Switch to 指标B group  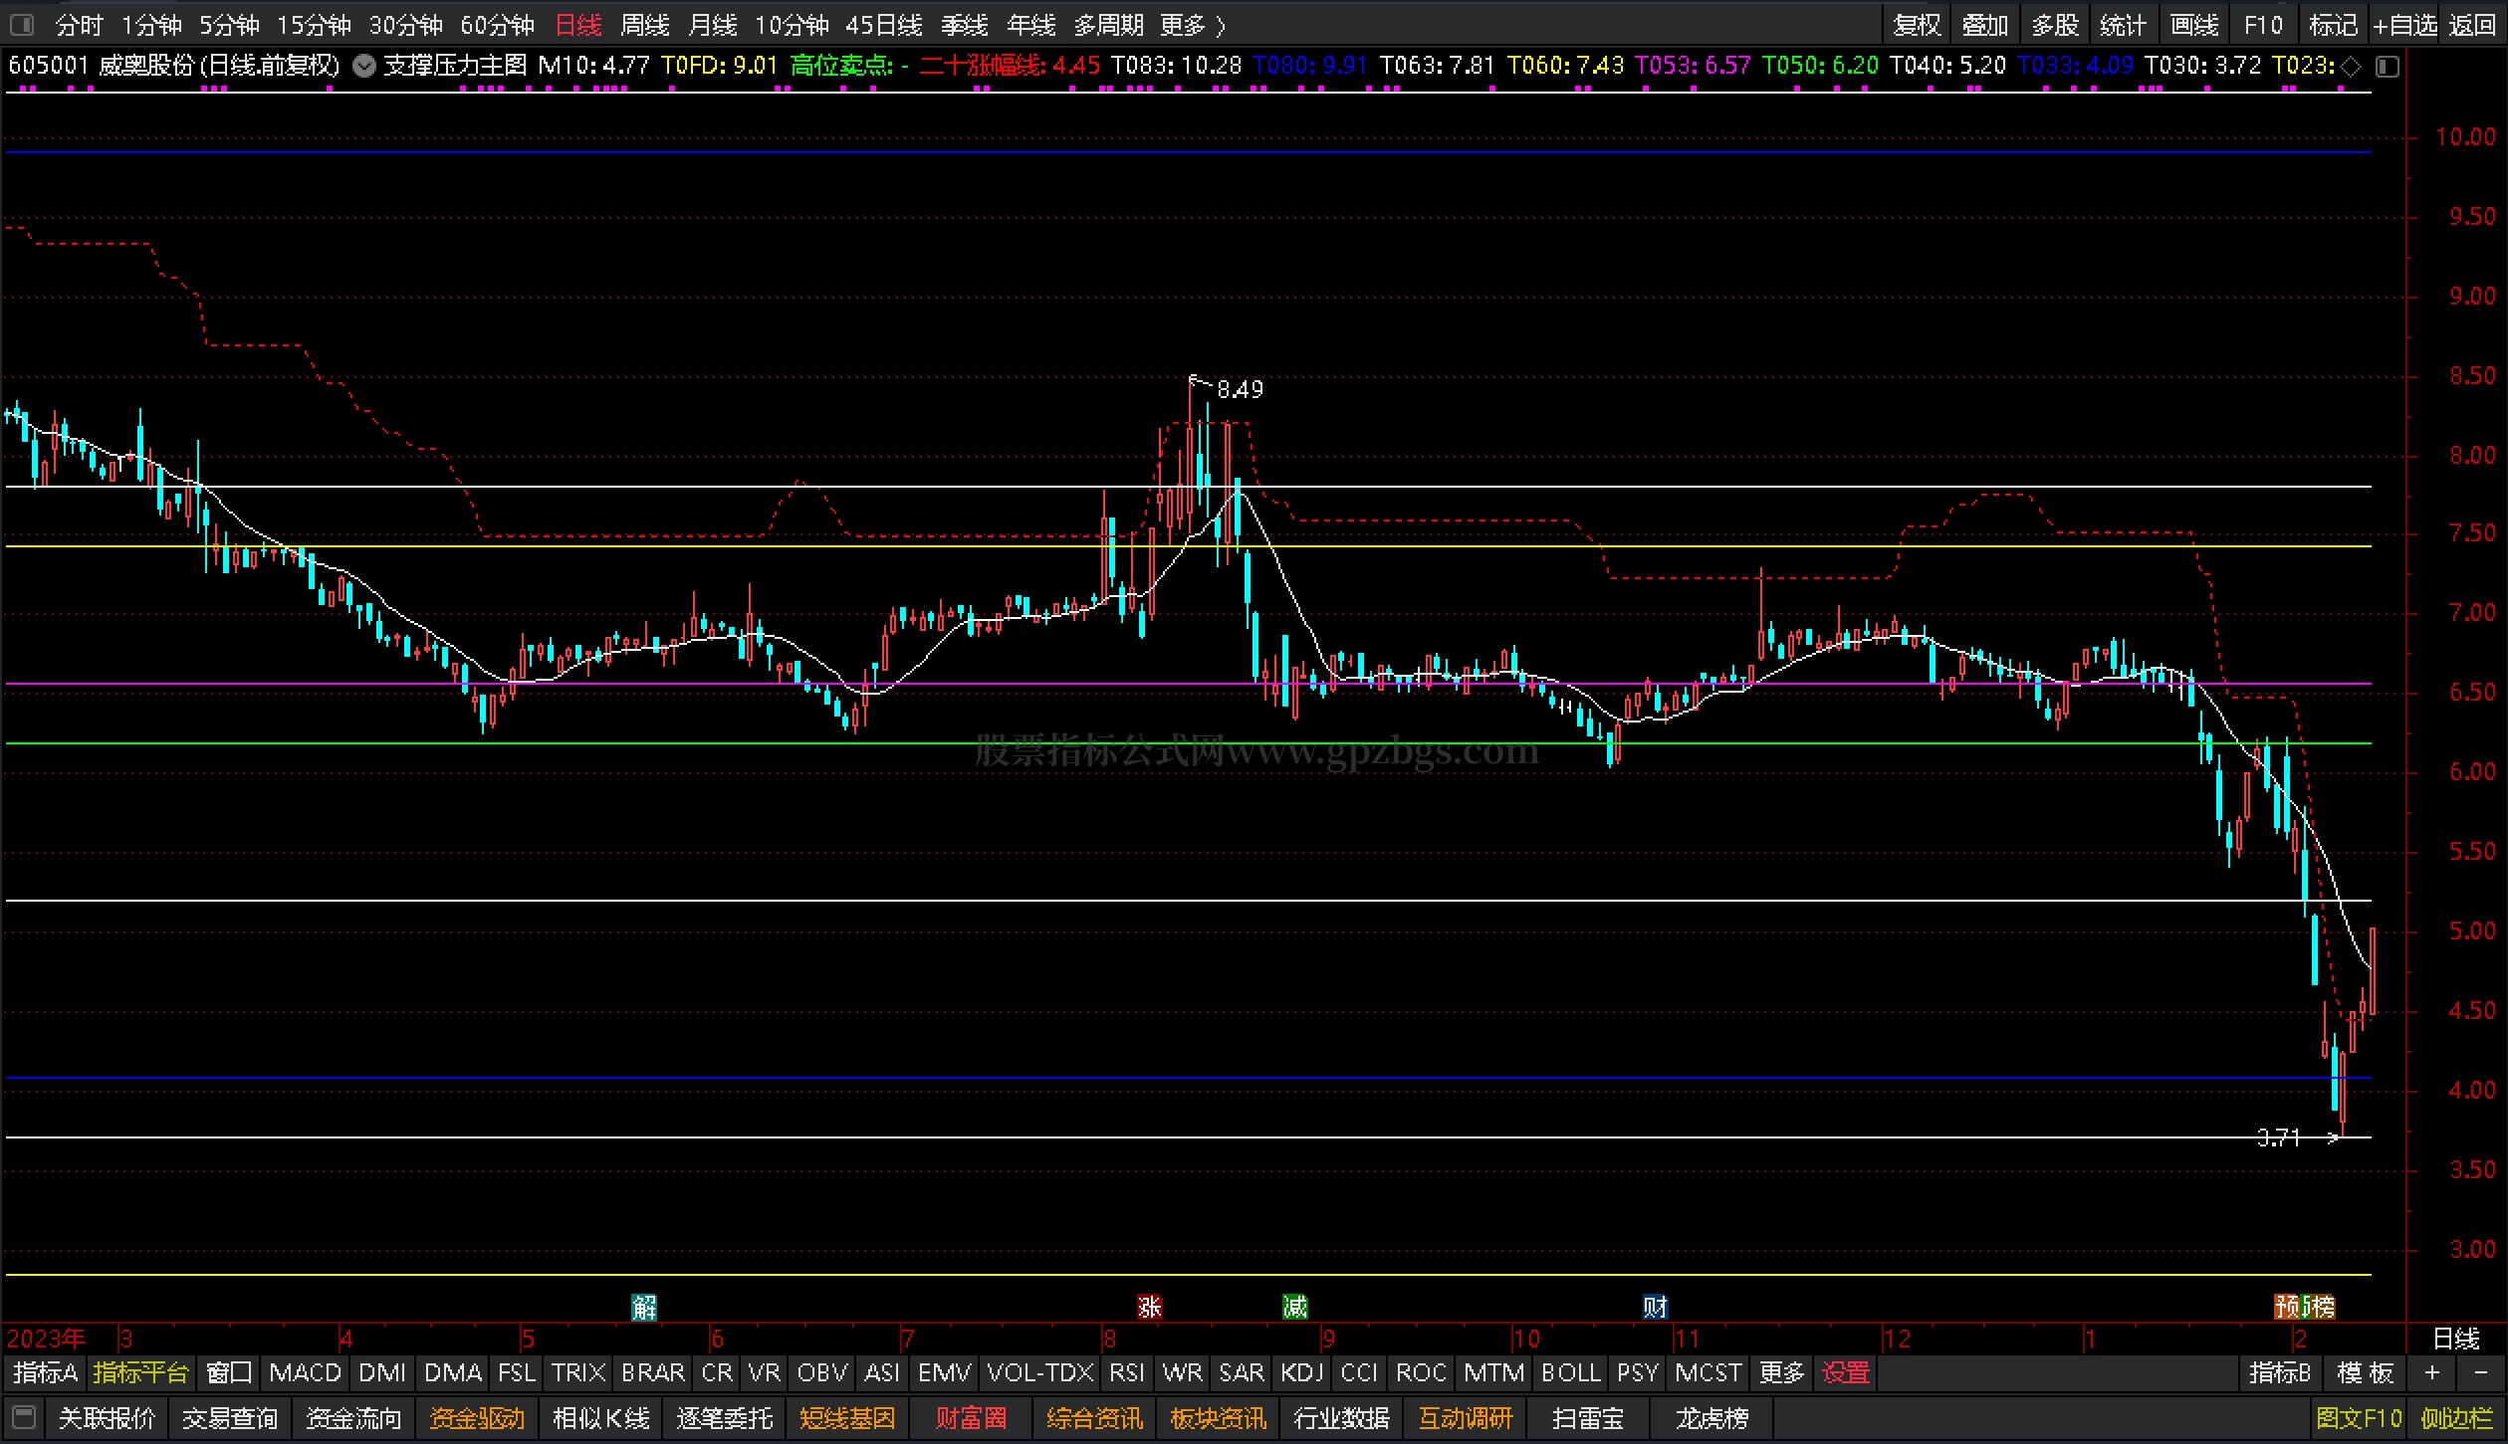(2280, 1372)
